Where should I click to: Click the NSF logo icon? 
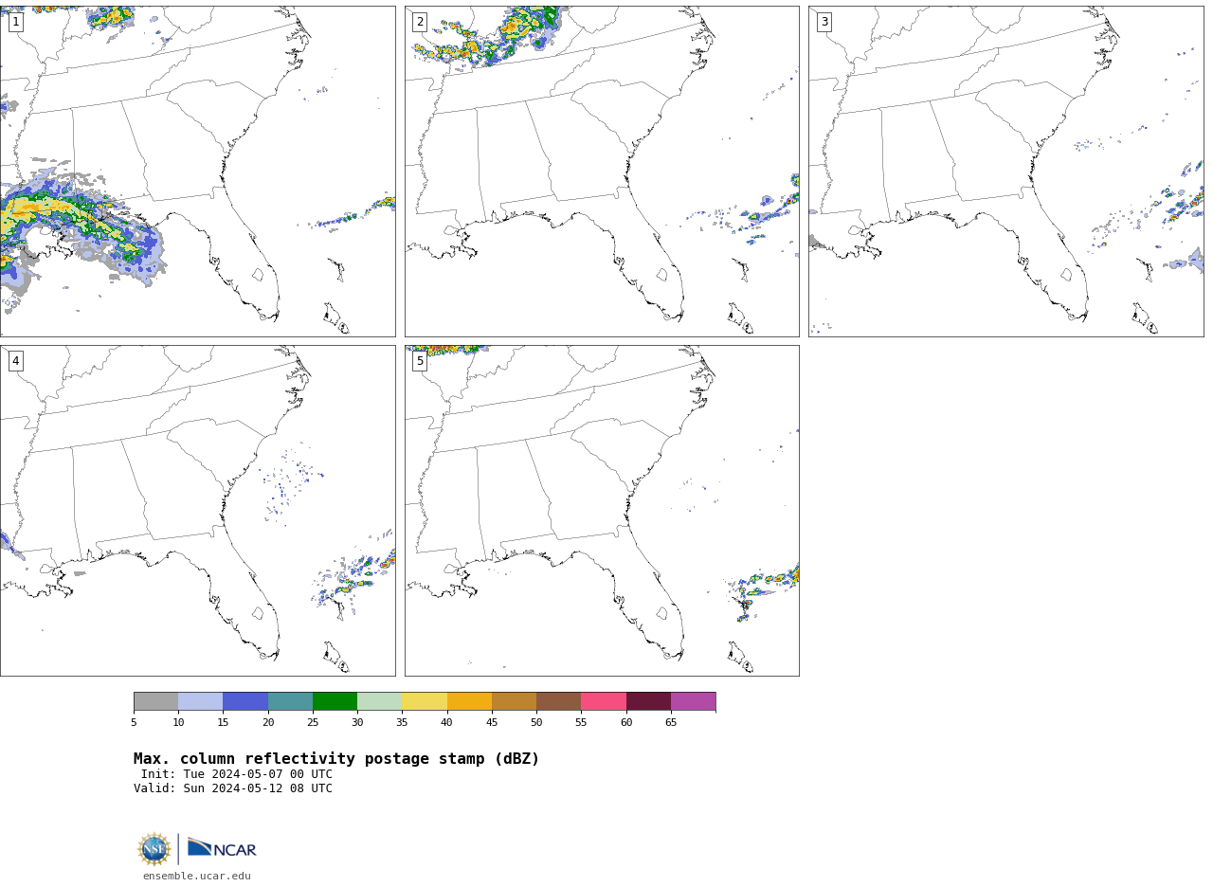[154, 849]
